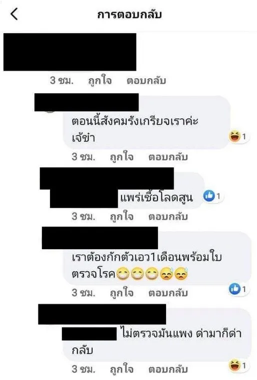Tap the 'การตอบกลับ' page title
This screenshot has width=257, height=380.
click(129, 15)
